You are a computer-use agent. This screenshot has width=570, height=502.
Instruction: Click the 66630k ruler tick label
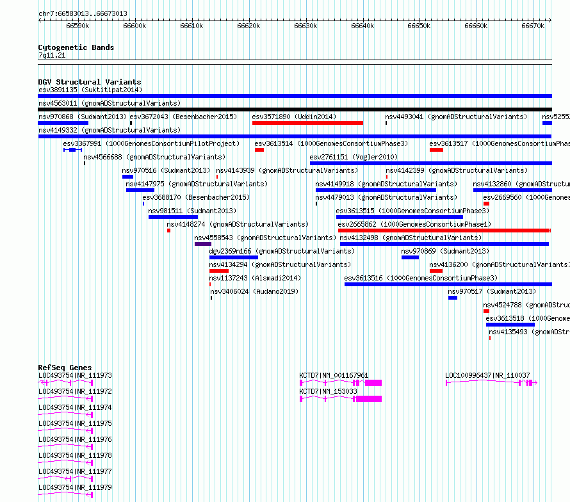click(x=305, y=26)
